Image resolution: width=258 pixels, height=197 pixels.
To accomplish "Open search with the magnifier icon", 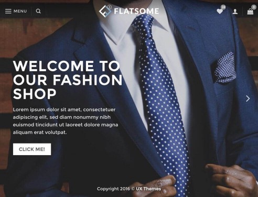I will [38, 11].
